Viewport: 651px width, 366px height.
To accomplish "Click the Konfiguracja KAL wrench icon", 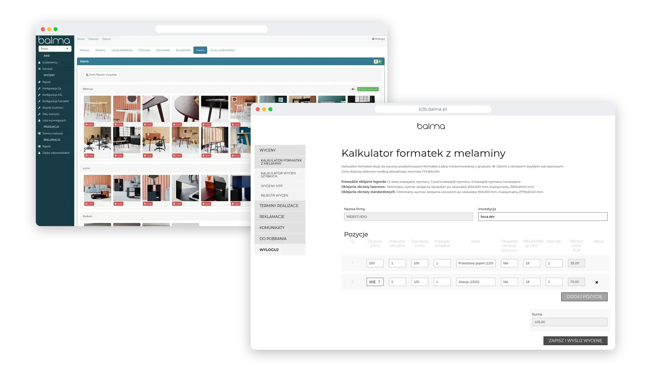I will coord(39,95).
